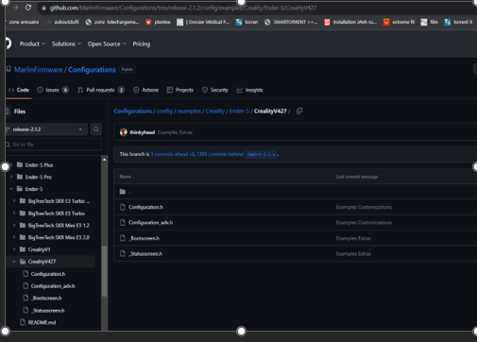Open the 'SMARTORRENT' bookmark
This screenshot has width=477, height=342.
(291, 22)
